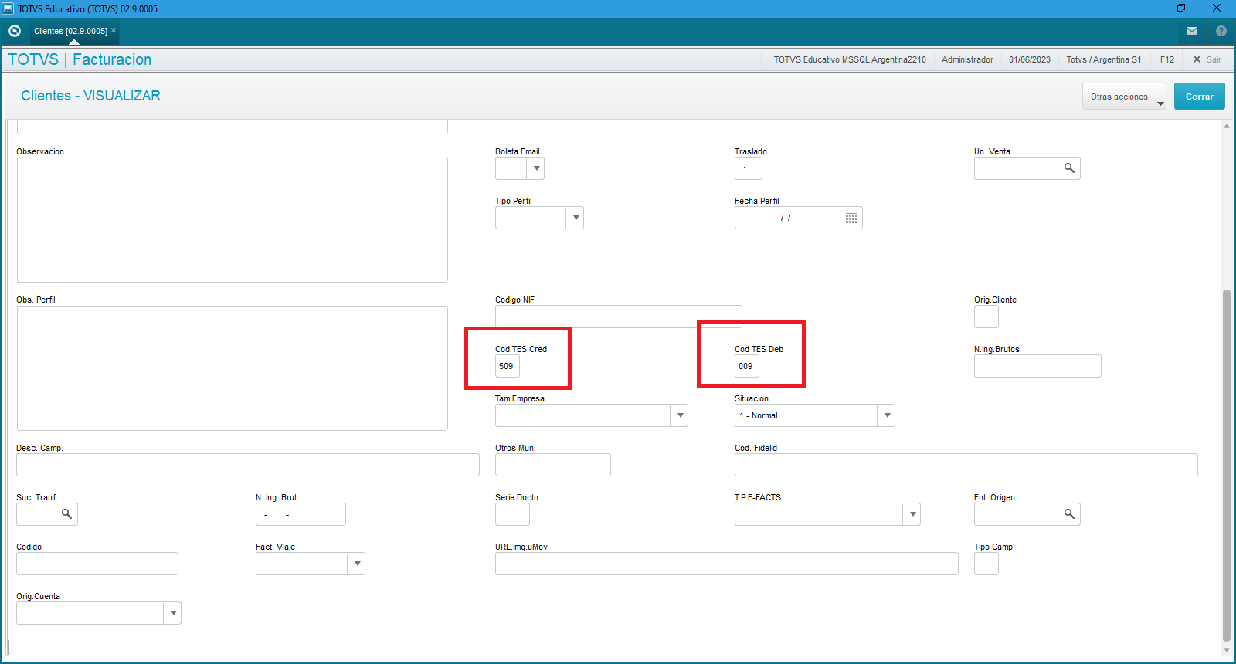This screenshot has width=1236, height=664.
Task: Click the Traslado field
Action: click(x=749, y=168)
